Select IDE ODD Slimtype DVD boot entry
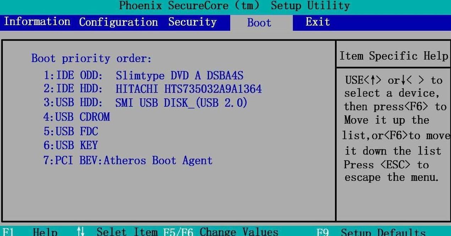Screen dimensions: 451x236 tap(143, 75)
